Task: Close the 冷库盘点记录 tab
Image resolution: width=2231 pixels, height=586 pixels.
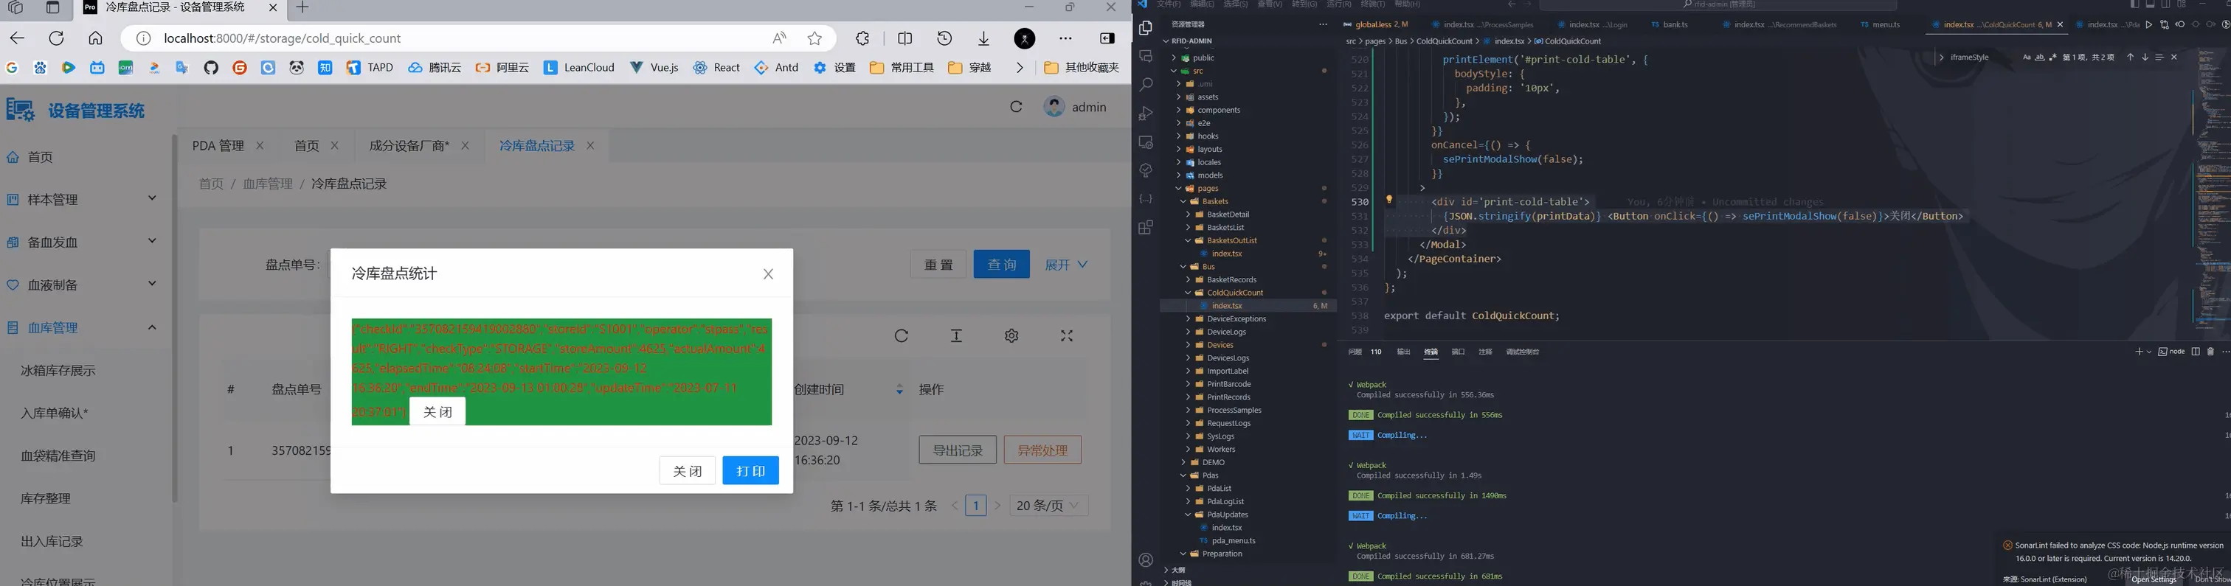Action: pos(591,145)
